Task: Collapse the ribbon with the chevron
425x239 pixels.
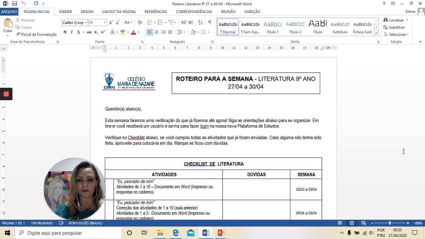Action: [x=420, y=42]
